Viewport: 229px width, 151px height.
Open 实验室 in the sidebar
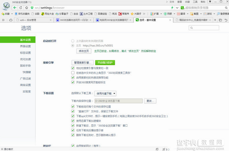point(26,91)
